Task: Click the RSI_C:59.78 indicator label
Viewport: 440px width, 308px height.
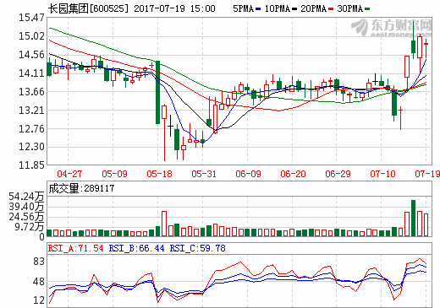Action: pyautogui.click(x=198, y=248)
